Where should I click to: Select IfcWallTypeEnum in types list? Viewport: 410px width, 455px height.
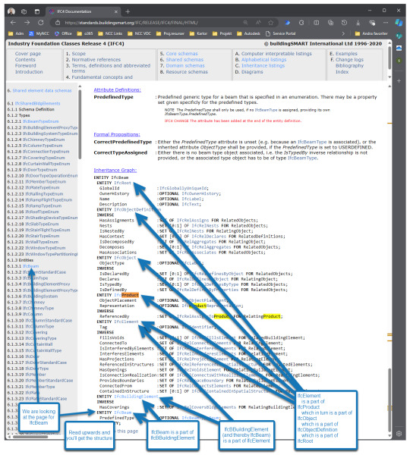pos(42,242)
